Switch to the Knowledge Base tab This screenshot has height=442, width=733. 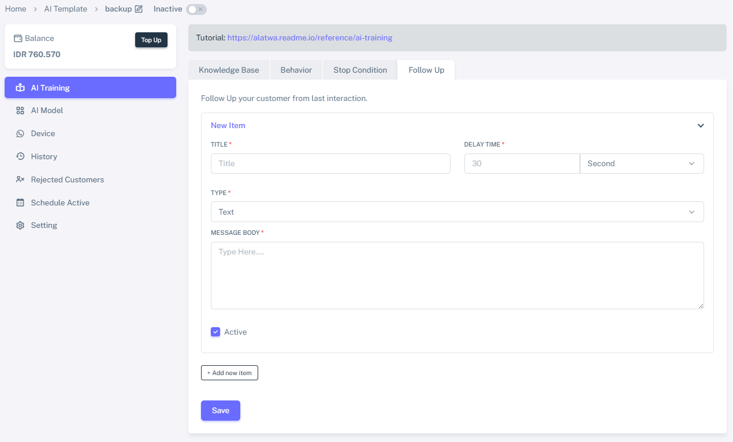tap(229, 70)
